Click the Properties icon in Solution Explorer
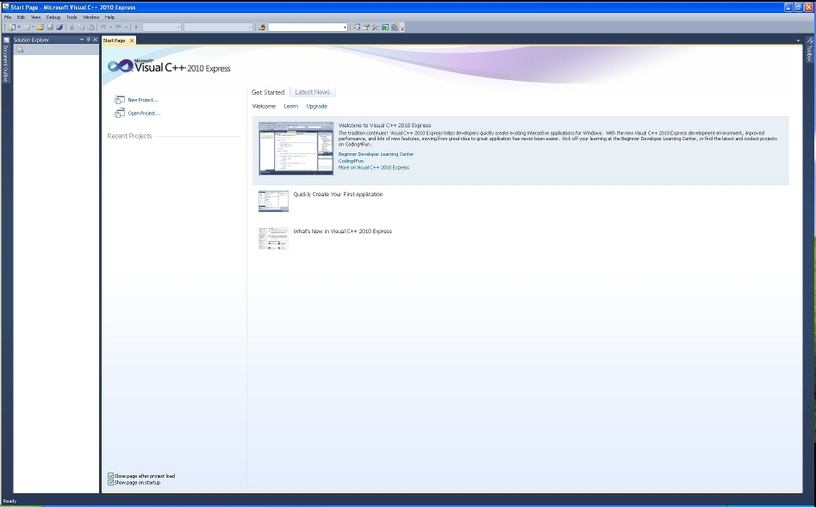The image size is (816, 507). [20, 50]
